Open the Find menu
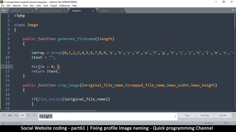 25,6
